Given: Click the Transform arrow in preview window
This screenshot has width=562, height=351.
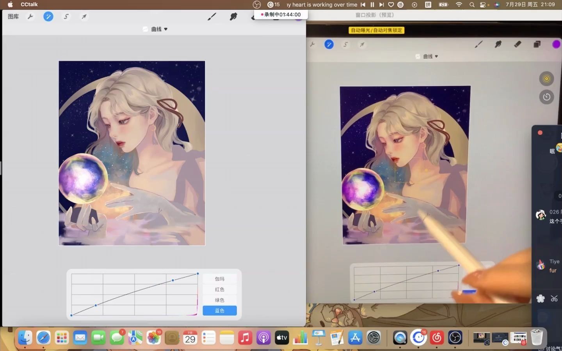Looking at the screenshot, I should click(x=362, y=44).
